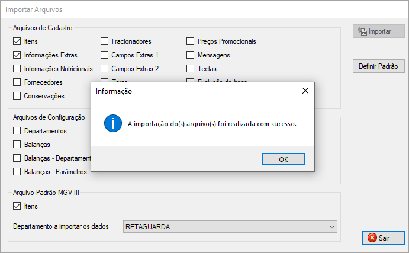
Task: Close the Informação dialog with X
Action: (305, 91)
